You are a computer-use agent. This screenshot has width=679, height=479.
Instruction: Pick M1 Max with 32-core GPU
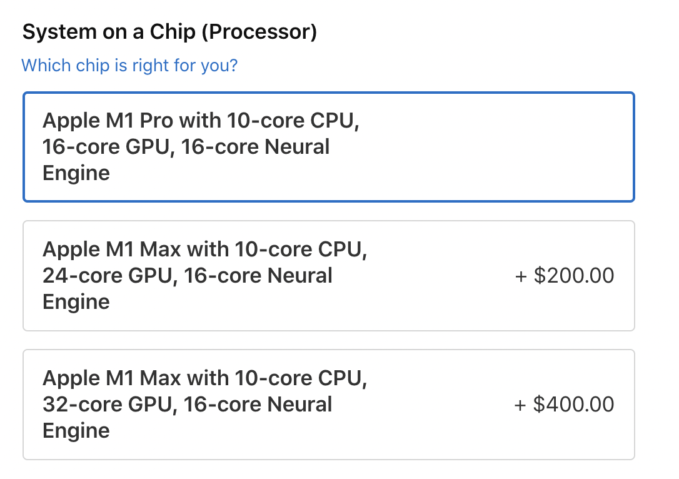[x=328, y=405]
